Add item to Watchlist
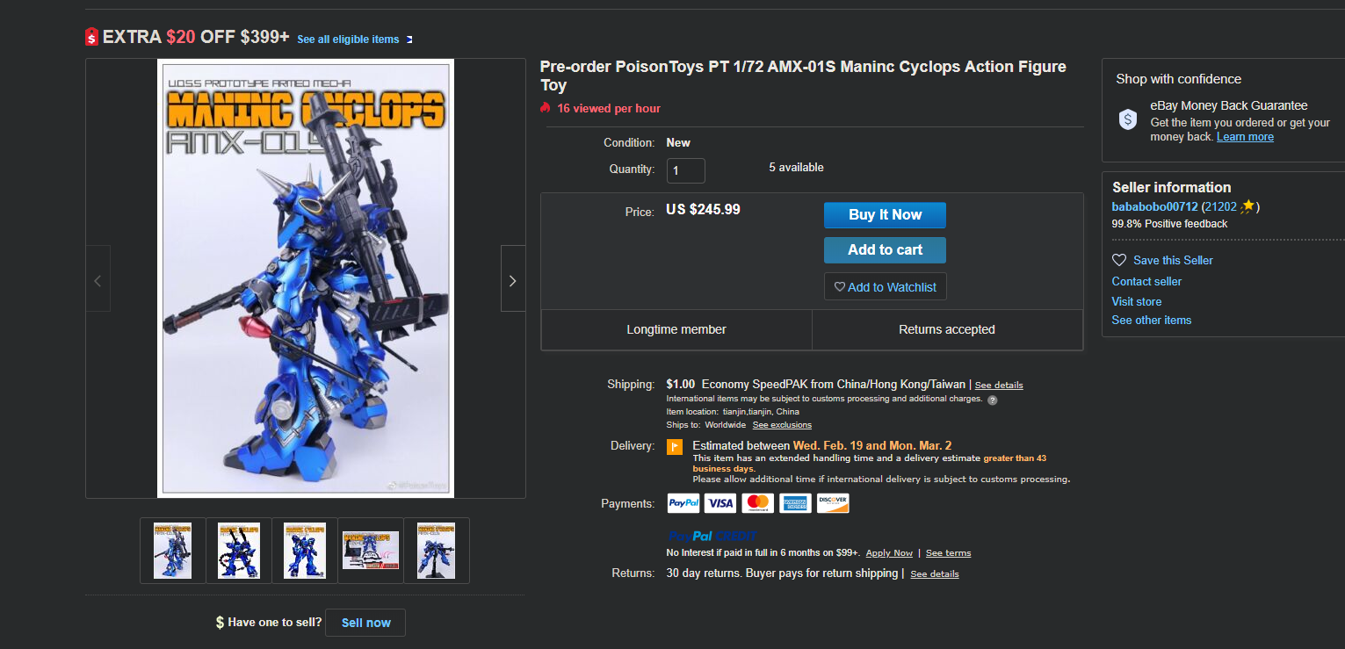The width and height of the screenshot is (1345, 649). coord(886,287)
